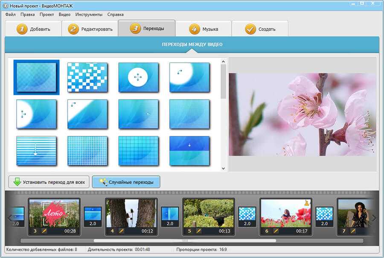Select the diagonal wipe transition thumbnail
This screenshot has height=258, width=384.
tap(87, 114)
